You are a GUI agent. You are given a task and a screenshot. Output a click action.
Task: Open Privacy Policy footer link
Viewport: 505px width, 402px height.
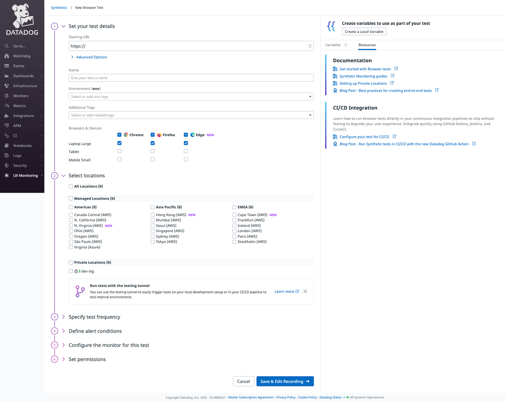coord(286,397)
